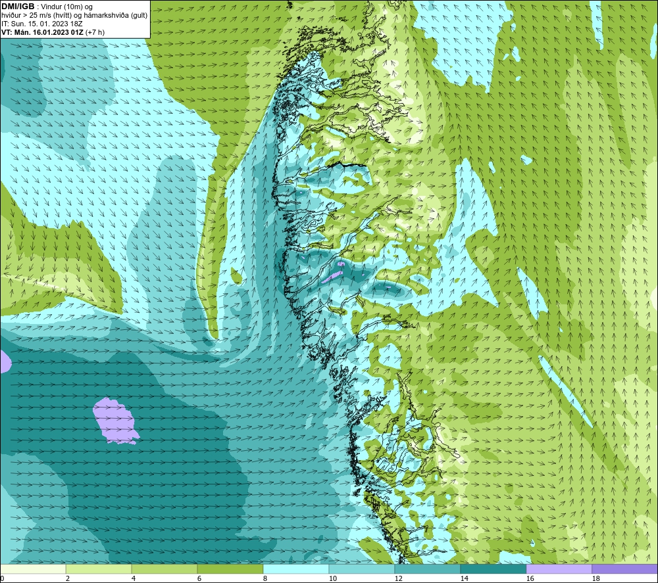Click the legend scale value "8"
658x583 pixels.
click(x=265, y=578)
